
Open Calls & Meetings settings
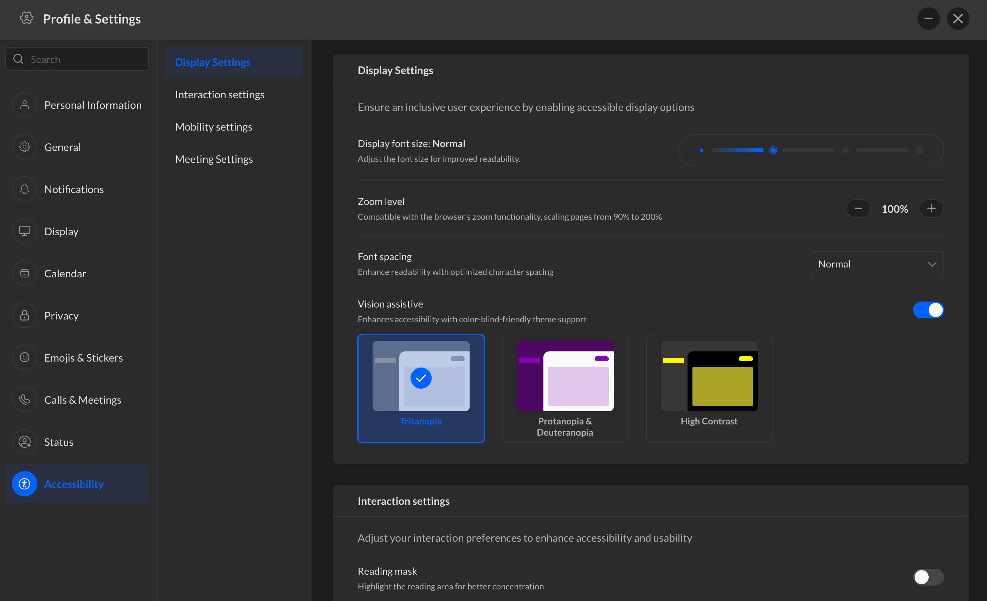(x=77, y=400)
